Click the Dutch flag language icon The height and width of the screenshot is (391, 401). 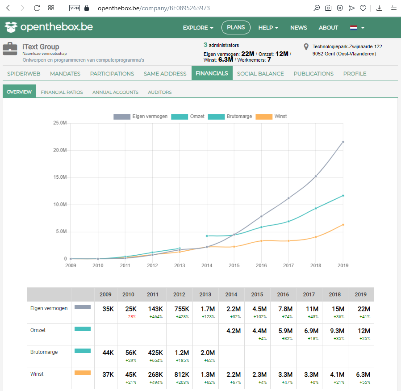click(x=353, y=28)
